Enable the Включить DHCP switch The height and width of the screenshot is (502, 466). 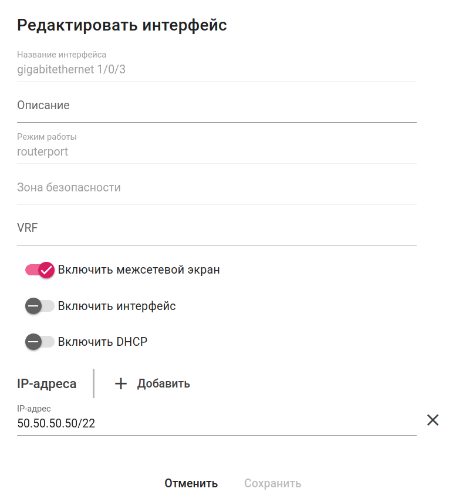click(40, 342)
